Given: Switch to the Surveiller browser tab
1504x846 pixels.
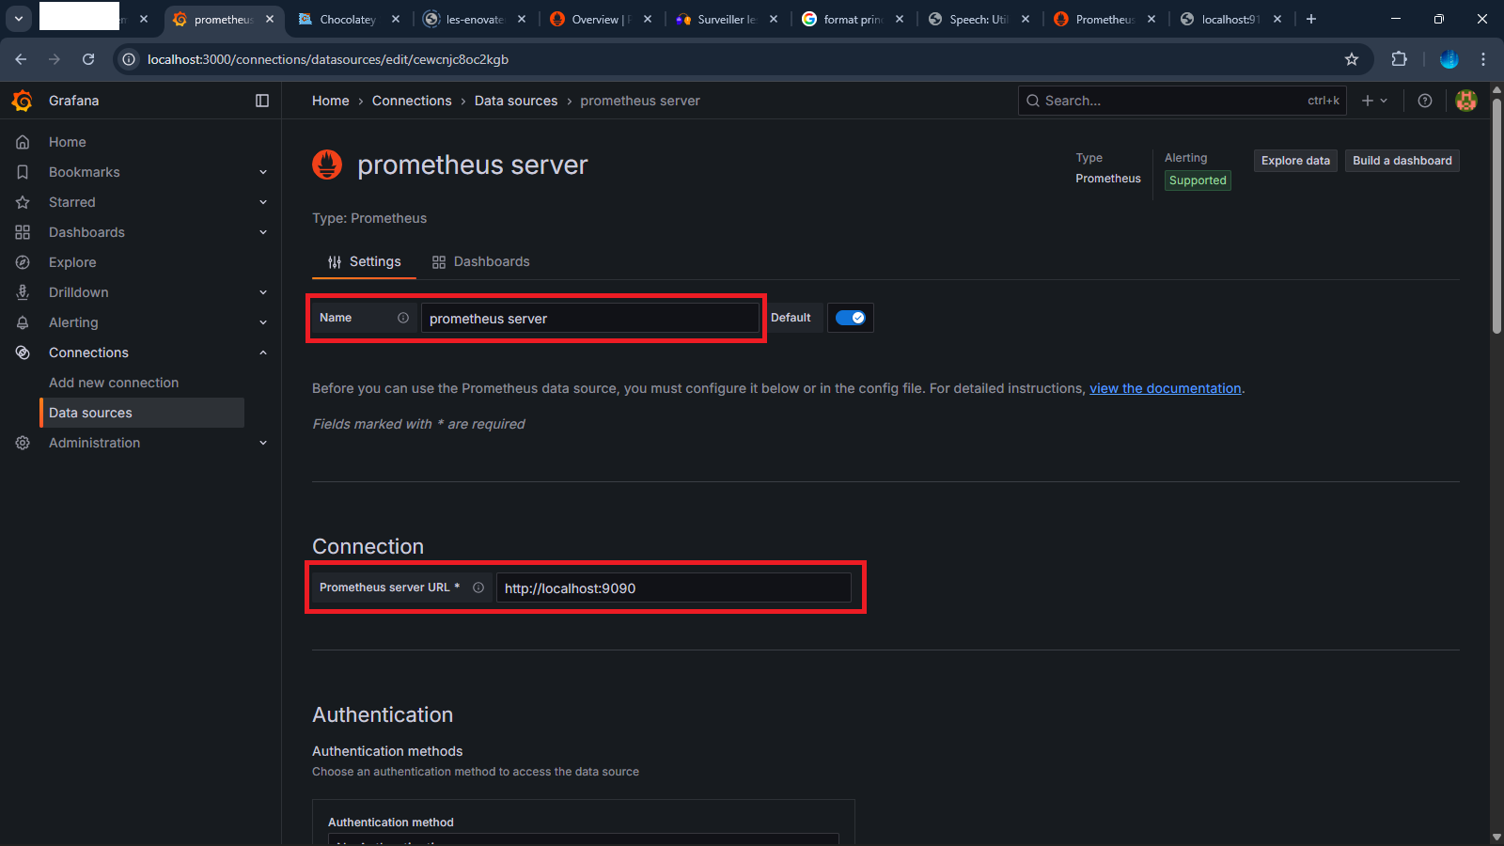Looking at the screenshot, I should (727, 19).
